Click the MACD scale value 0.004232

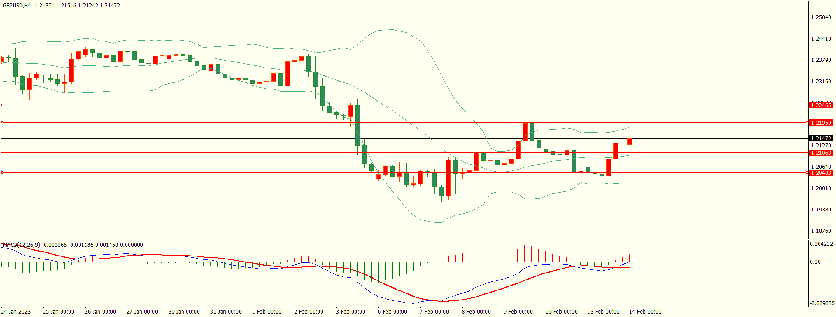[822, 244]
